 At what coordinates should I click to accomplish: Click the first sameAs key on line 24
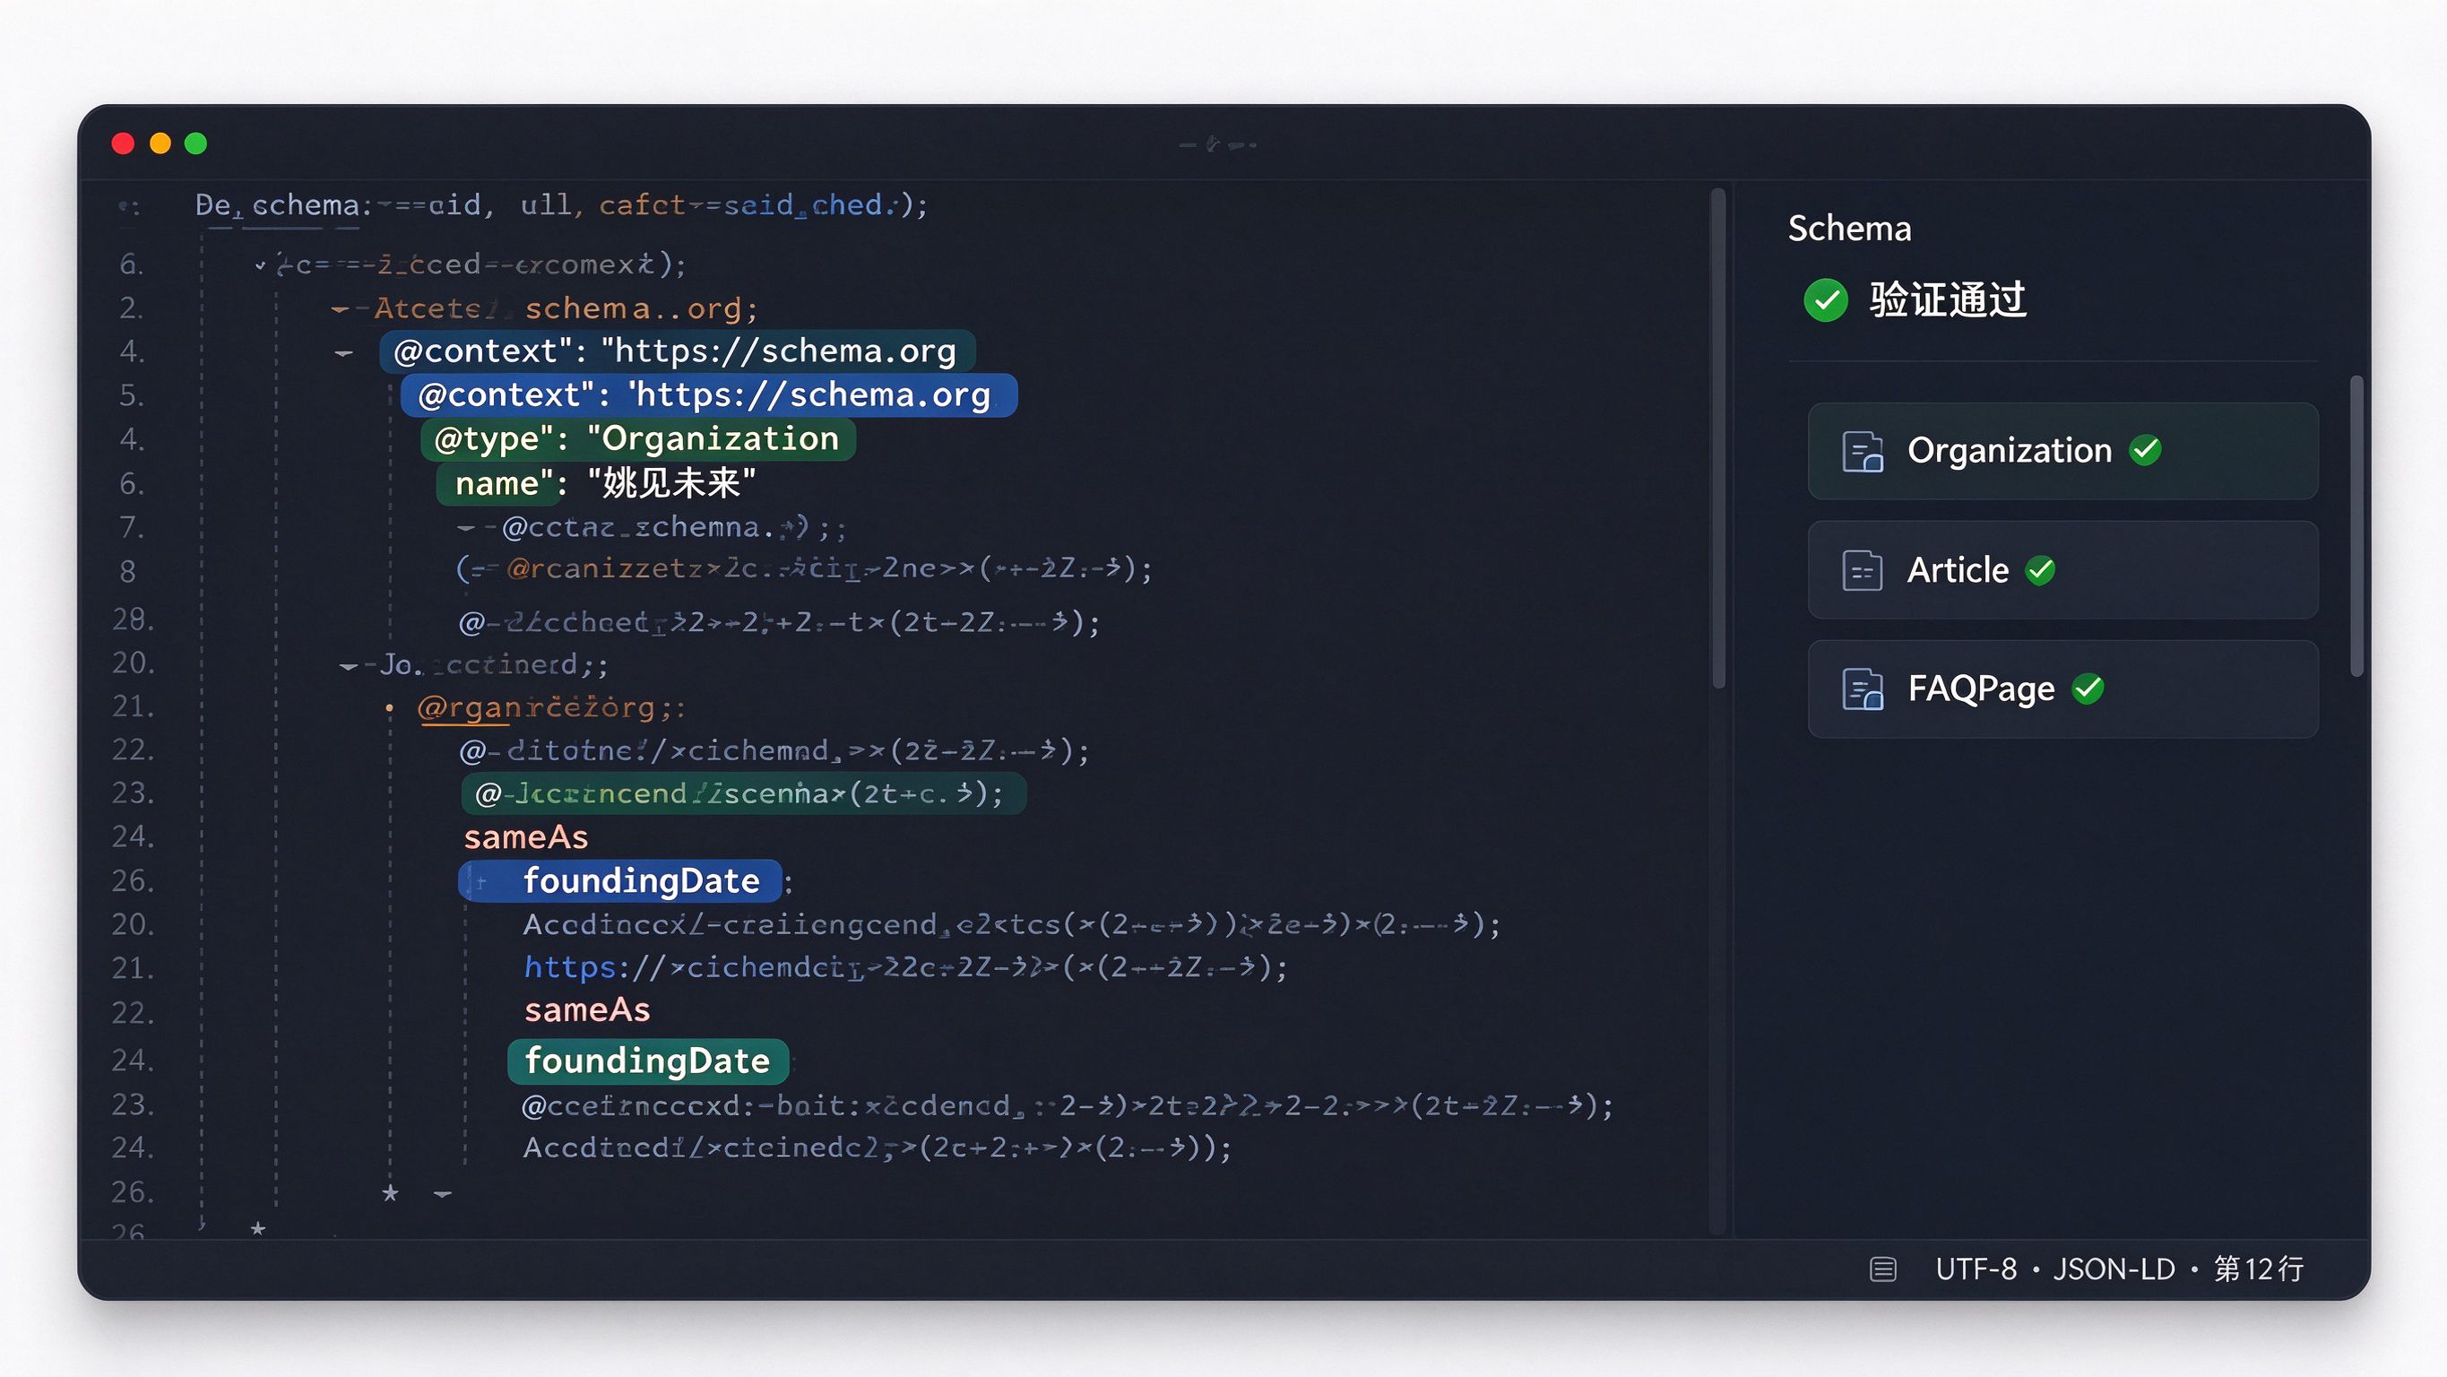pyautogui.click(x=526, y=837)
